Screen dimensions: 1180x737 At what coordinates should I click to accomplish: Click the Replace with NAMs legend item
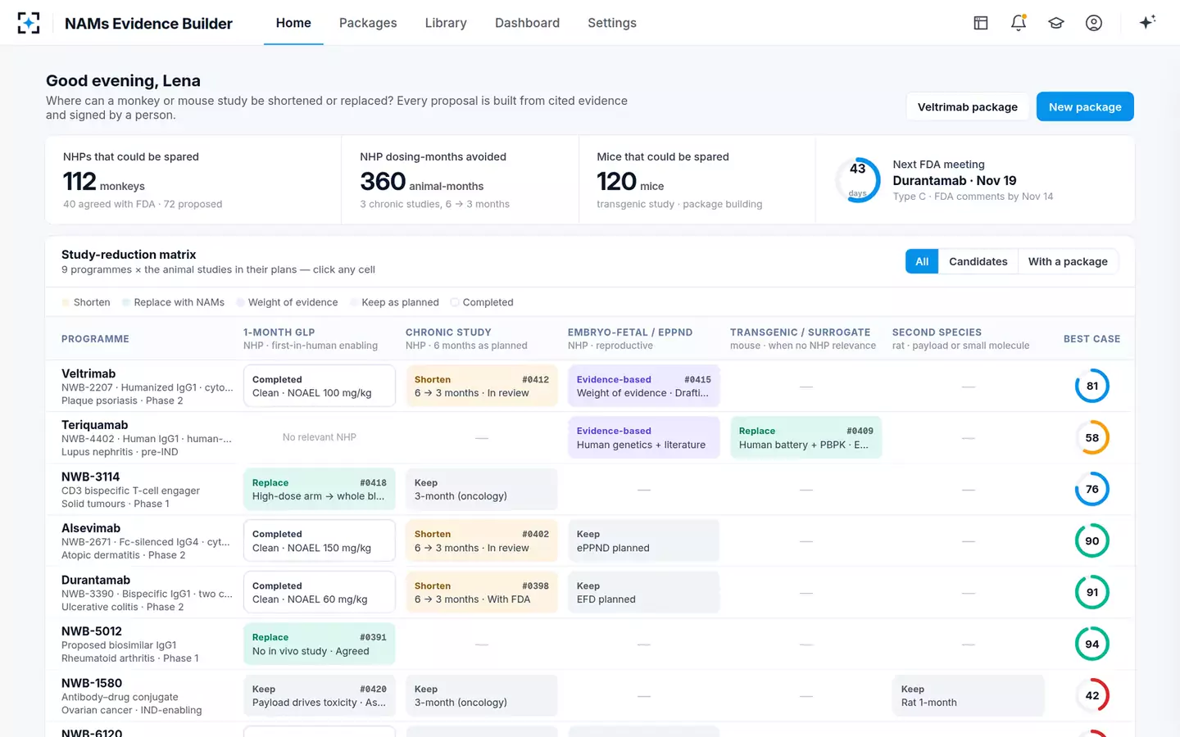point(173,302)
